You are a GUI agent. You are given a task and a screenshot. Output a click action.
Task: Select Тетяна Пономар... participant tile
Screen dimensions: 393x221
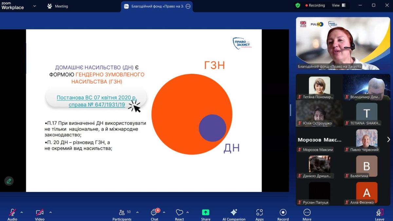point(319,87)
